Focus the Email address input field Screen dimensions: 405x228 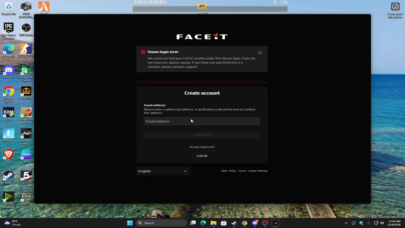coord(202,121)
